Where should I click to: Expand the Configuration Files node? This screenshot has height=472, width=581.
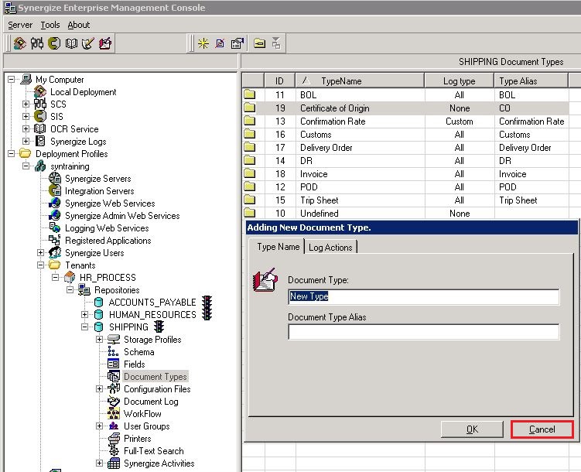click(99, 388)
